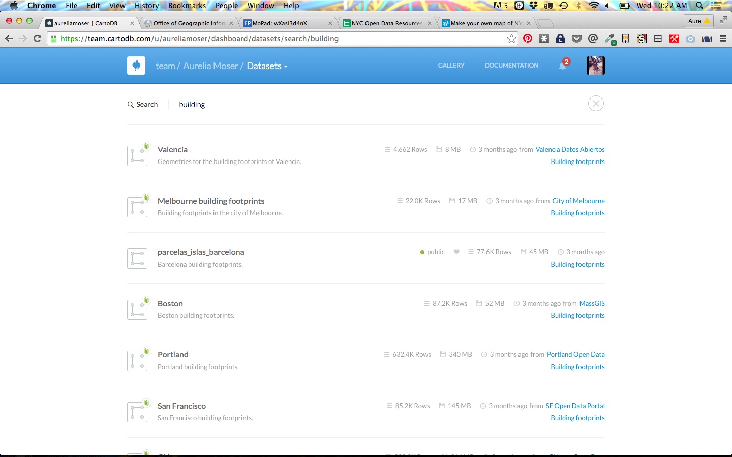Expand the Datasets dropdown in header
The height and width of the screenshot is (457, 732).
(x=267, y=66)
